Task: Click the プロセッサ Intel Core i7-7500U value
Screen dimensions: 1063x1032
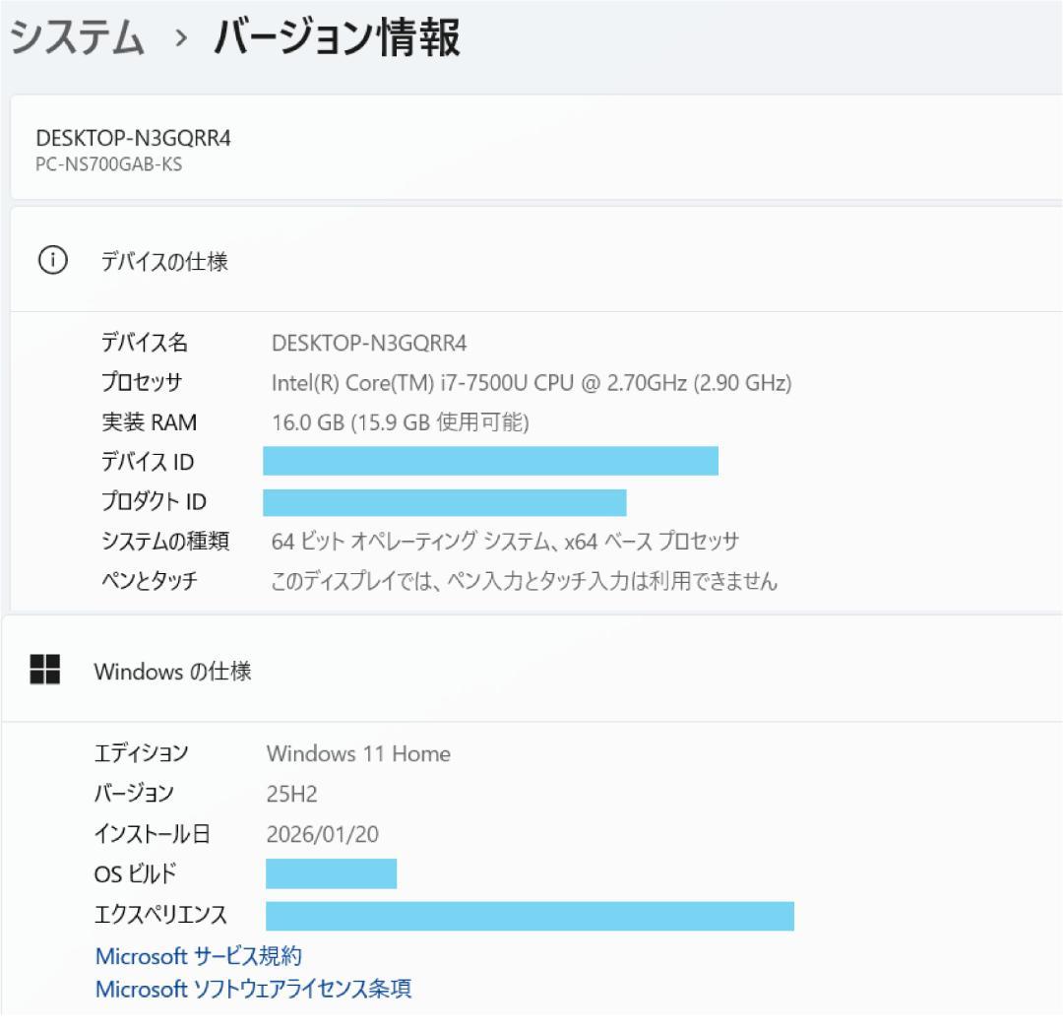Action: tap(531, 382)
